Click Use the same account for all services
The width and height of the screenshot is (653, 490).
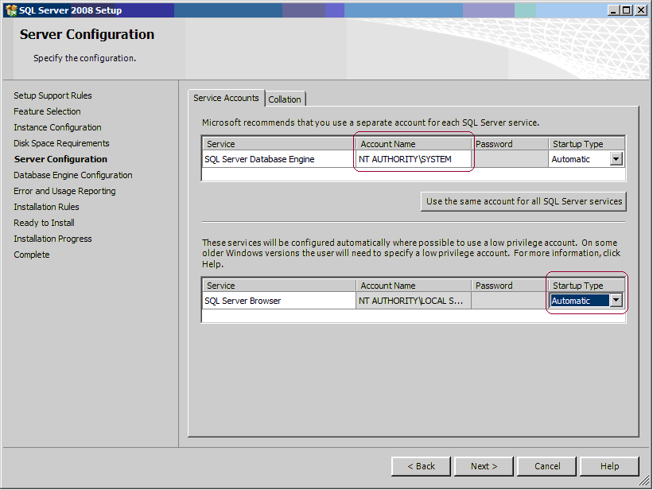click(x=523, y=201)
